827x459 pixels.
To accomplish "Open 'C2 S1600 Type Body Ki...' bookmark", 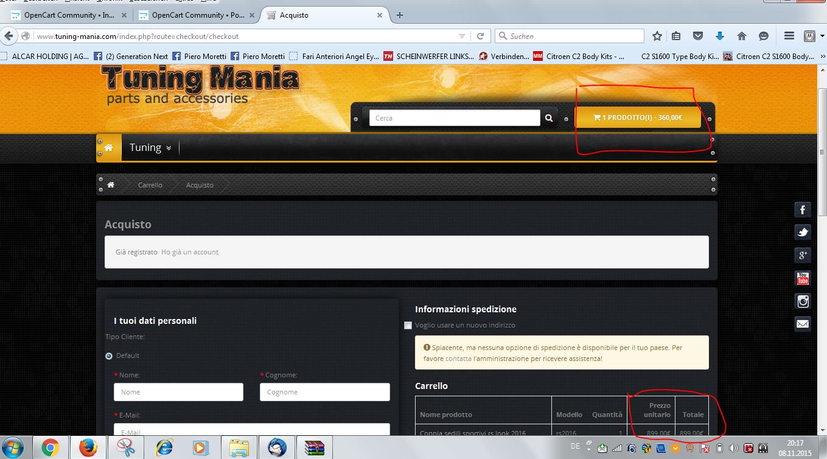I will click(680, 56).
